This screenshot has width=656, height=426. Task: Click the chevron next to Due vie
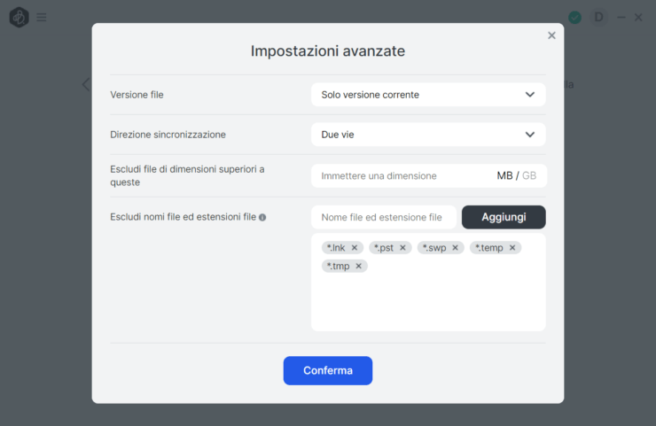point(530,135)
